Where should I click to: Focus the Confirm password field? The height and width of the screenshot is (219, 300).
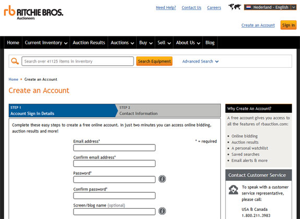[114, 196]
